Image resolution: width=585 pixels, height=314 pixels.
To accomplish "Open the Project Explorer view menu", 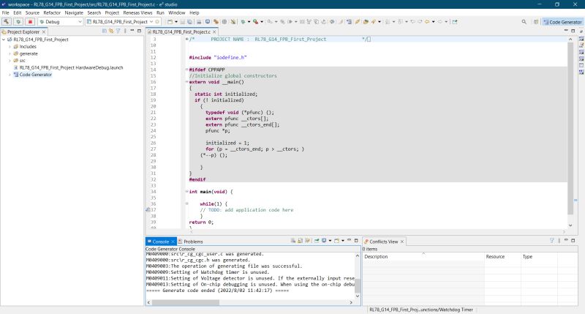I will tap(125, 31).
